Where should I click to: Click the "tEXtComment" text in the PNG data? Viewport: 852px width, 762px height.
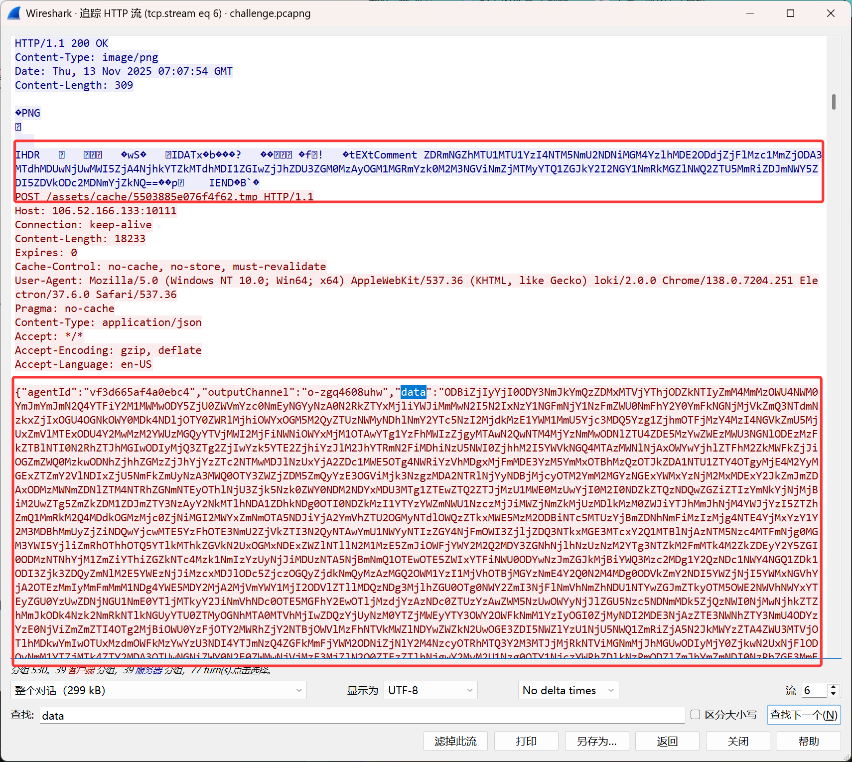pyautogui.click(x=383, y=155)
